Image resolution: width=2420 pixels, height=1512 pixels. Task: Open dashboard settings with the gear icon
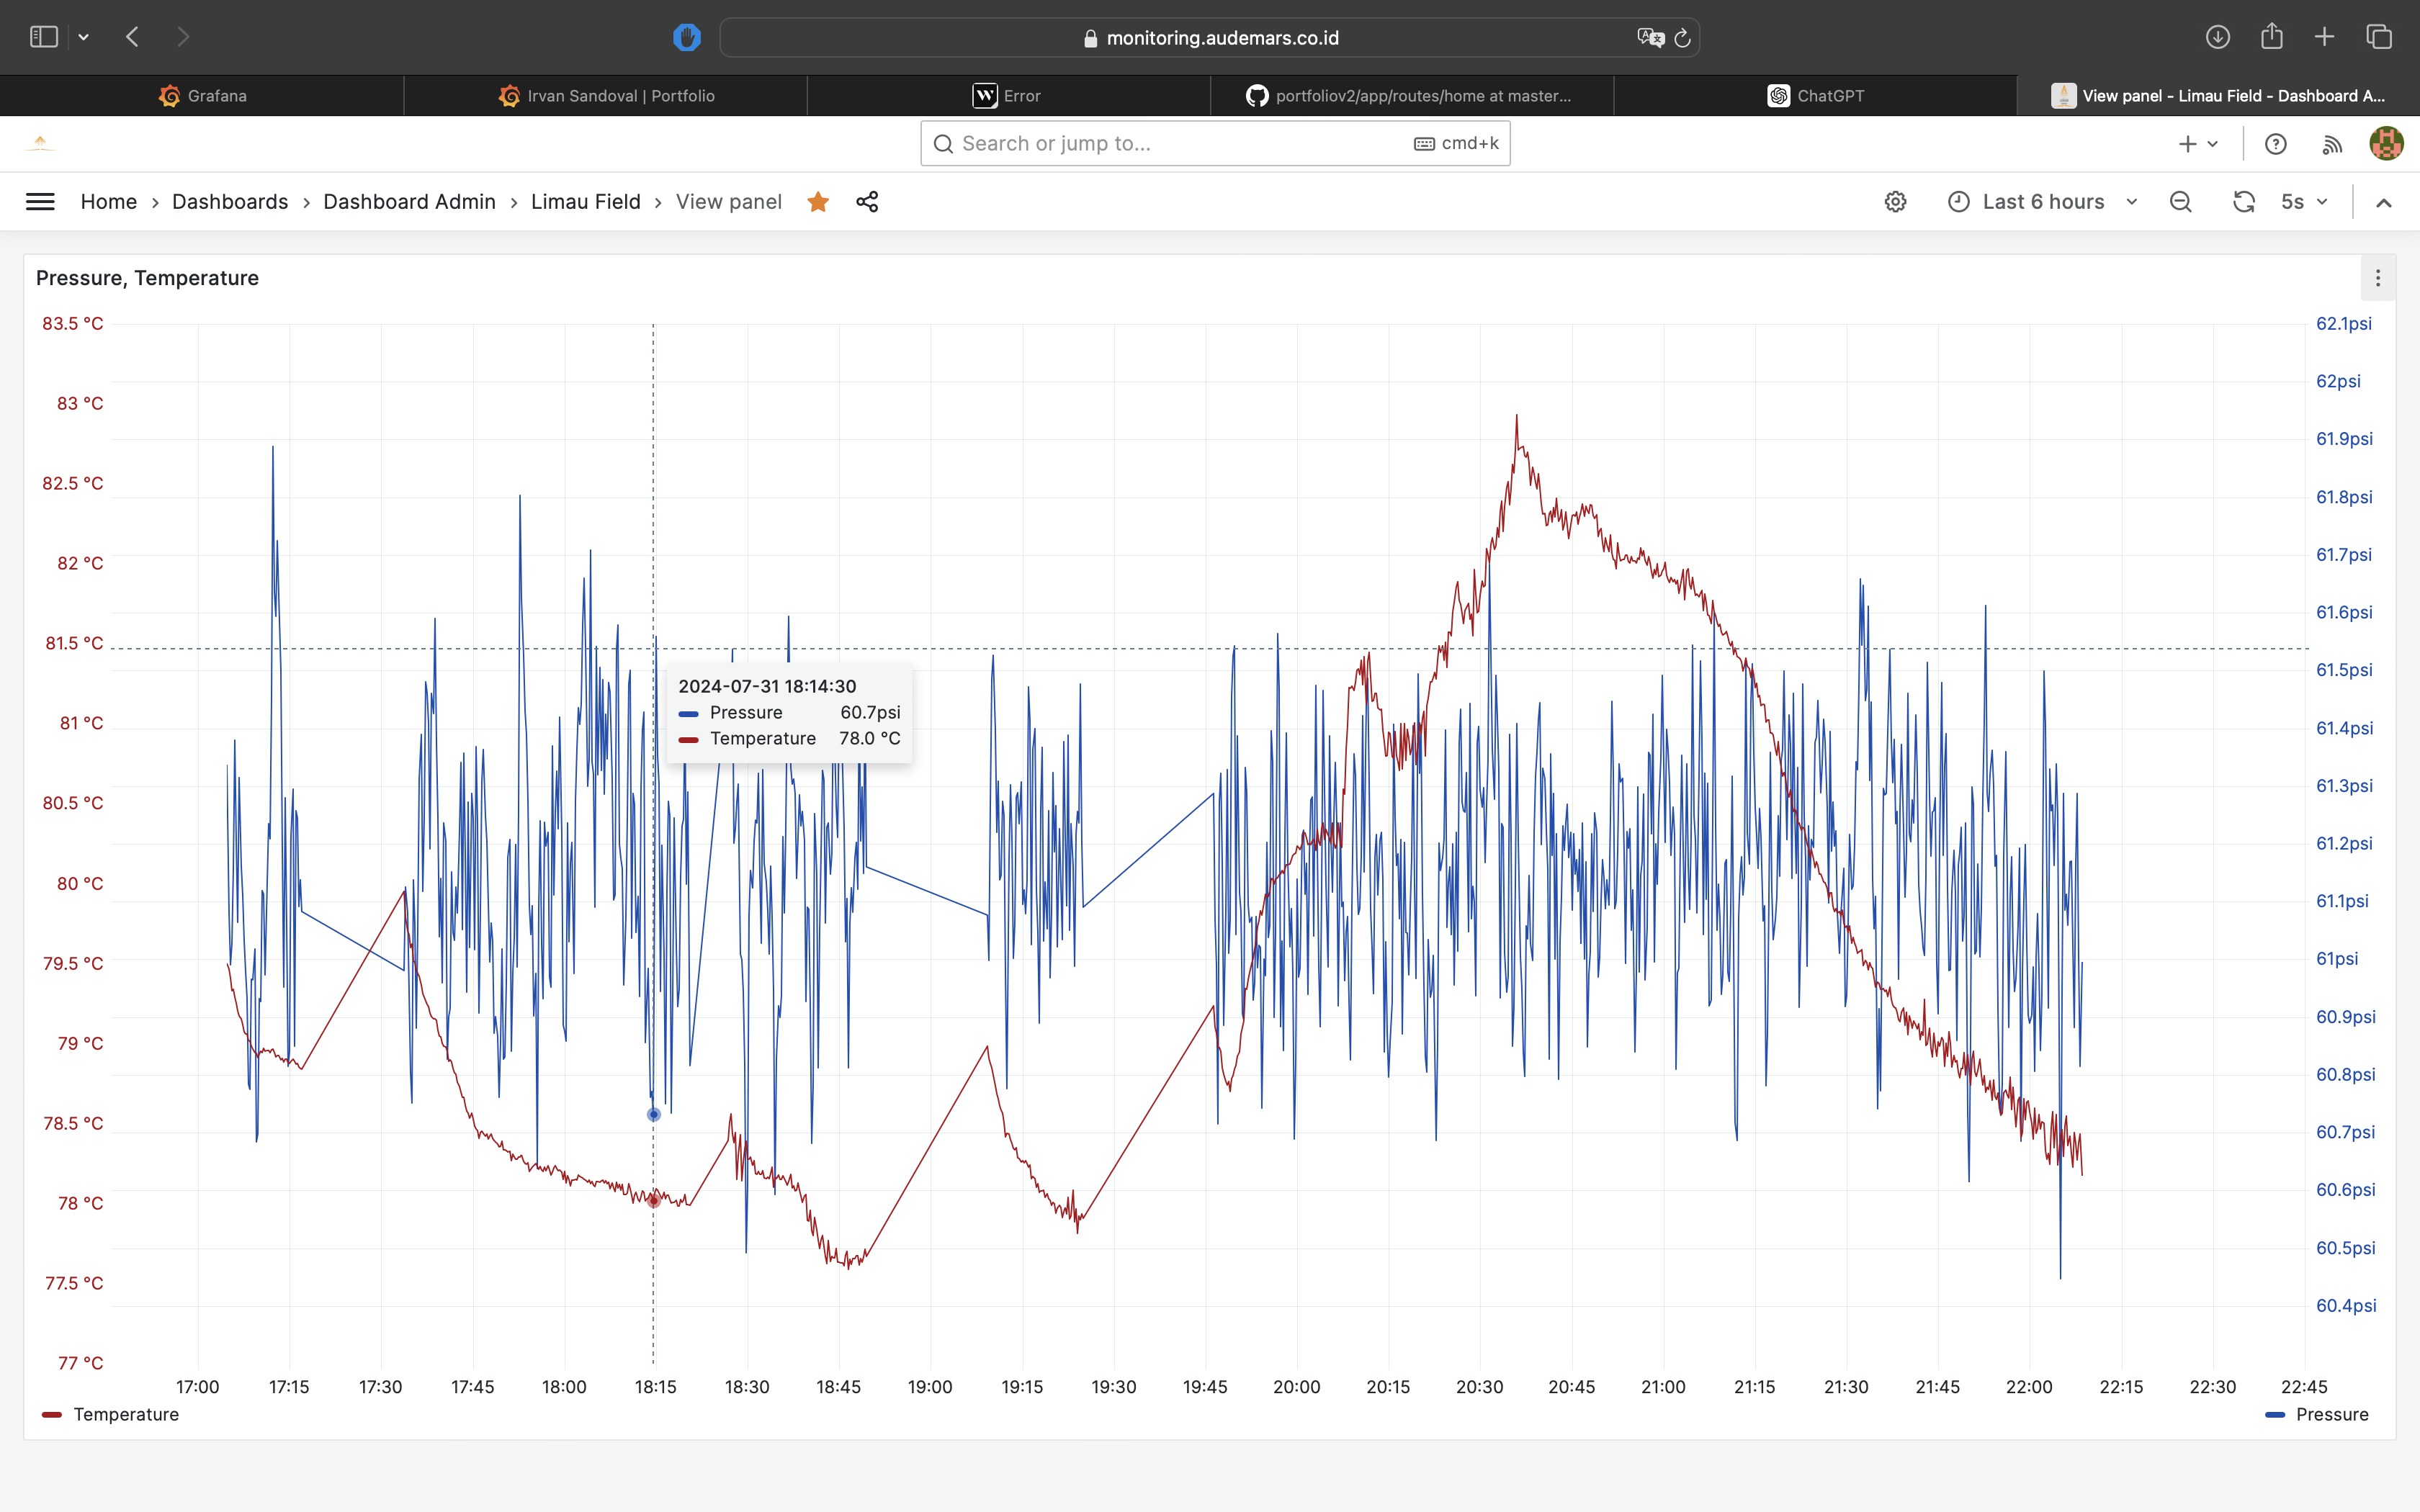pyautogui.click(x=1895, y=201)
